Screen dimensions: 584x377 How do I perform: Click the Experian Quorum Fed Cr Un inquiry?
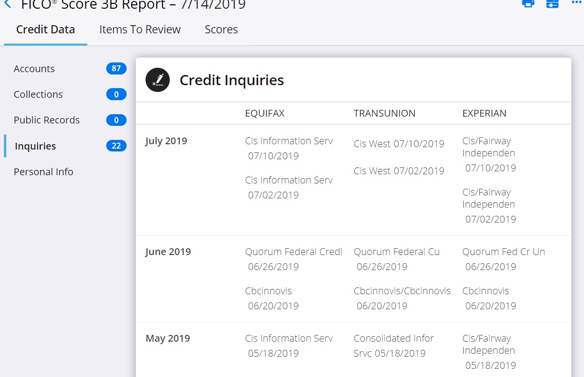click(503, 259)
